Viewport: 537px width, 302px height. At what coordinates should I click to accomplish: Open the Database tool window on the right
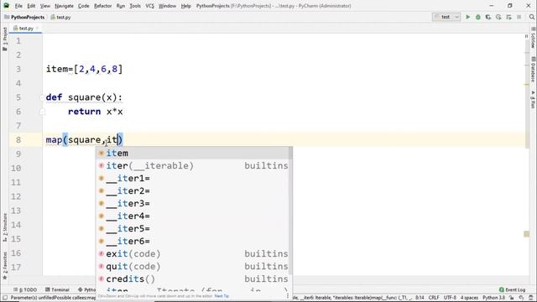point(533,70)
